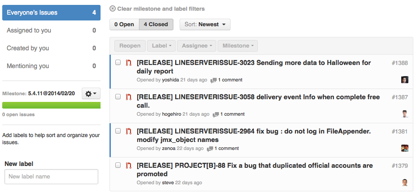416x194 pixels.
Task: Click the assignee avatar on issue #1388
Action: (404, 80)
